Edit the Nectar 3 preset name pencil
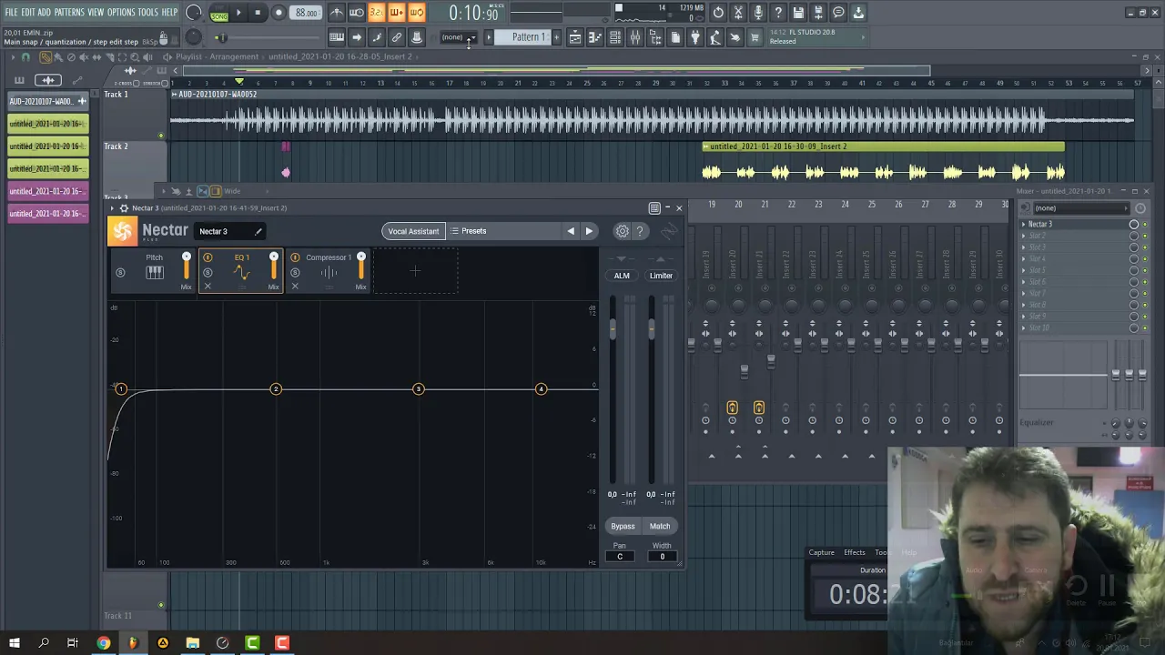Viewport: 1165px width, 655px height. tap(258, 231)
